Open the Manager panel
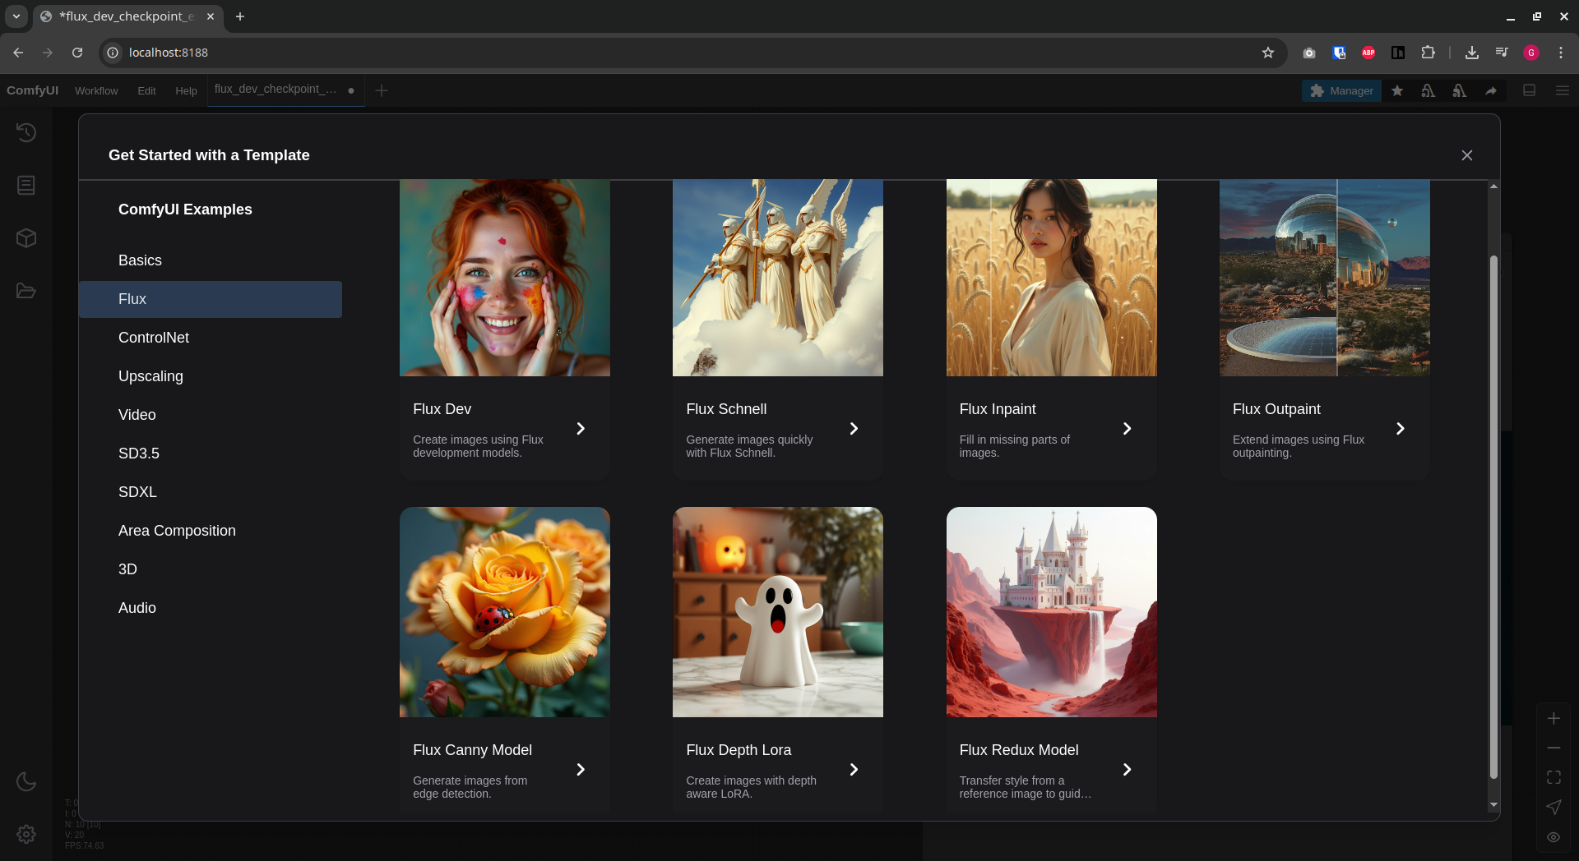The image size is (1579, 861). 1341,90
